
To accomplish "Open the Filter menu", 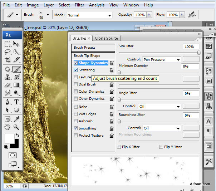I will click(x=79, y=5).
